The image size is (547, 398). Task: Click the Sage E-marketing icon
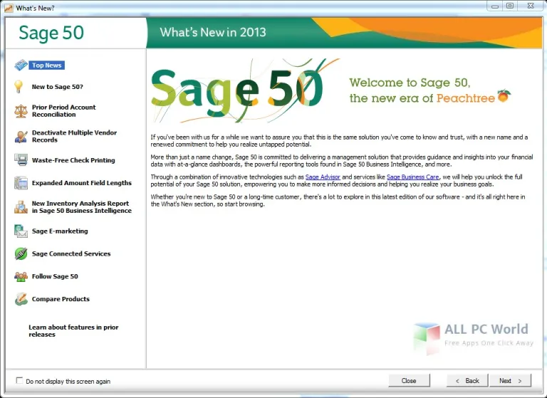coord(20,231)
